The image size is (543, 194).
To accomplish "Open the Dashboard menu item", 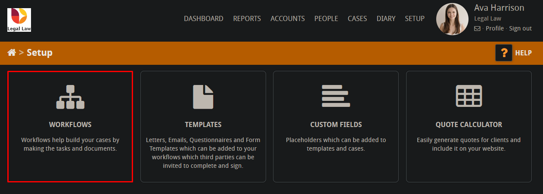I will (204, 18).
